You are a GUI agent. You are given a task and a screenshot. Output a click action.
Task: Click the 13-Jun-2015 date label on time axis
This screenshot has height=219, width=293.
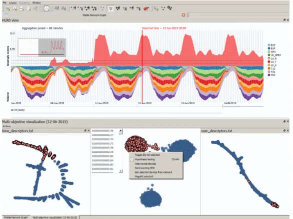pyautogui.click(x=188, y=103)
